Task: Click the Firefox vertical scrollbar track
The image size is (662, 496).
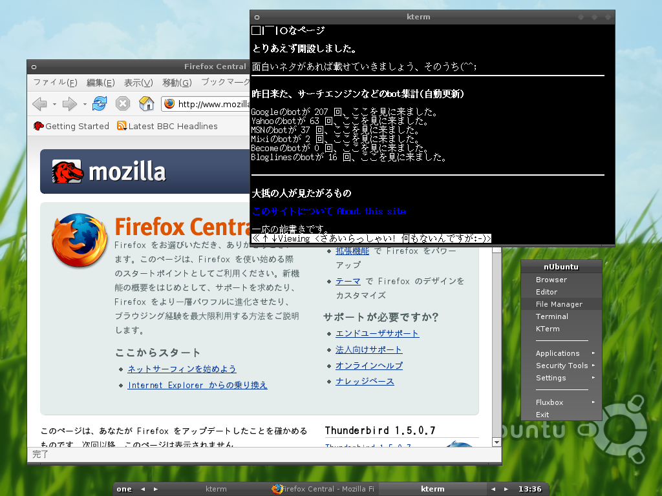Action: pyautogui.click(x=497, y=345)
